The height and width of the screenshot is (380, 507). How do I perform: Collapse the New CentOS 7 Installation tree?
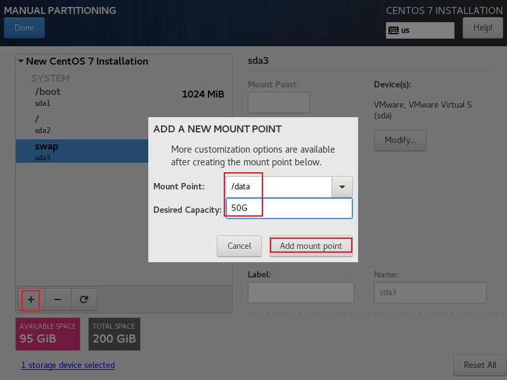[x=21, y=61]
